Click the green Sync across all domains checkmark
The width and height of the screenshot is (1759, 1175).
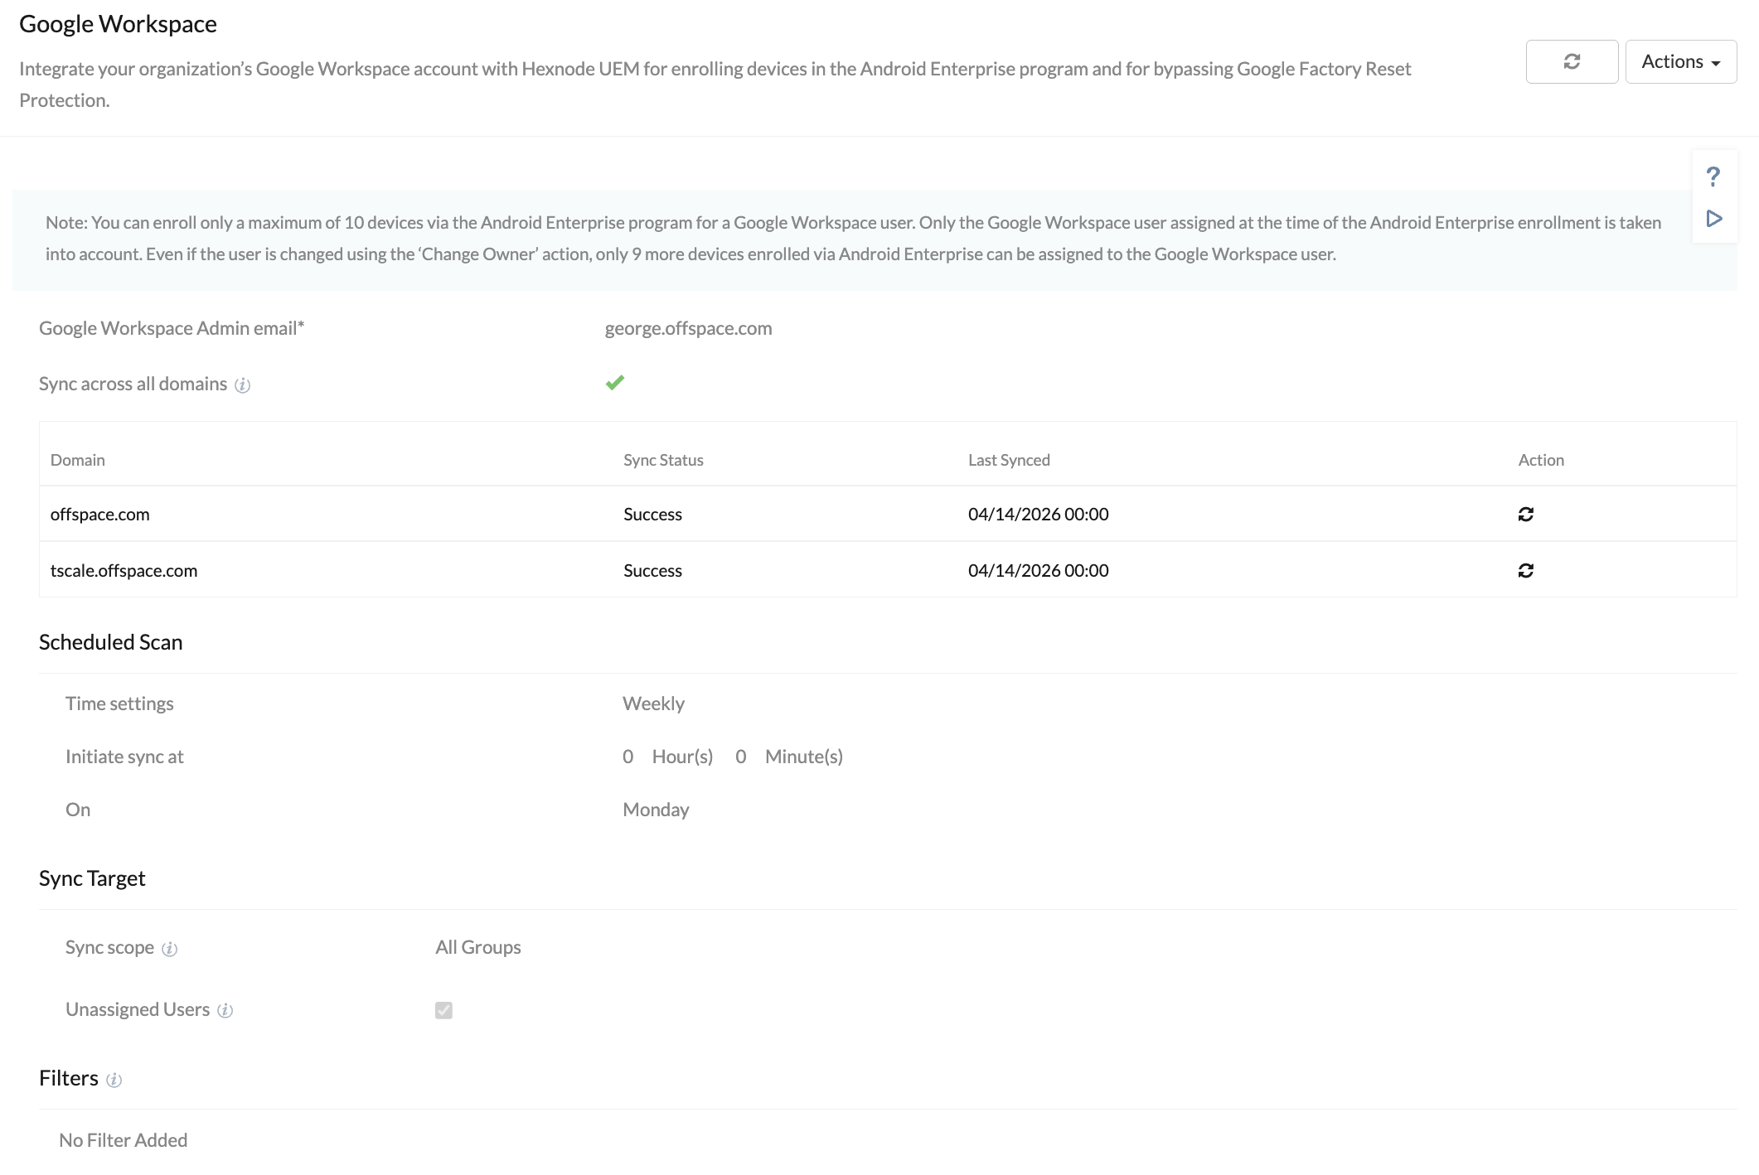[x=614, y=383]
